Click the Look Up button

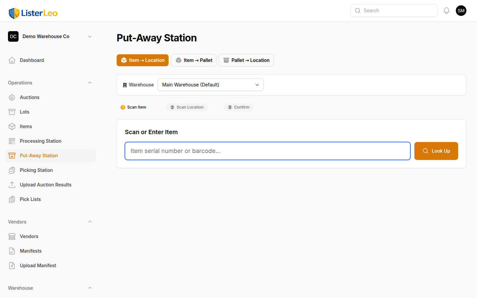click(x=436, y=151)
